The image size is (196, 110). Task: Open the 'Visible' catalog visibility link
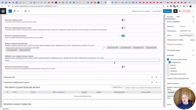tap(192, 40)
